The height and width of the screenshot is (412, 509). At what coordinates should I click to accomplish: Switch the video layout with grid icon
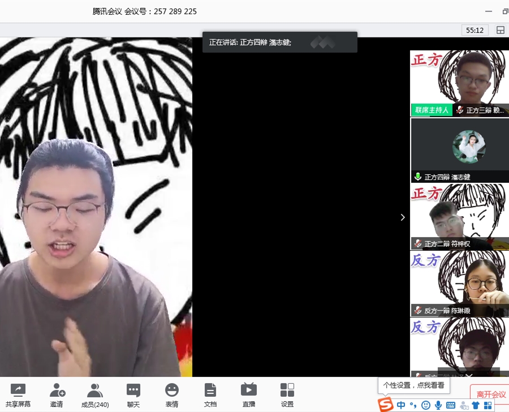[x=500, y=30]
